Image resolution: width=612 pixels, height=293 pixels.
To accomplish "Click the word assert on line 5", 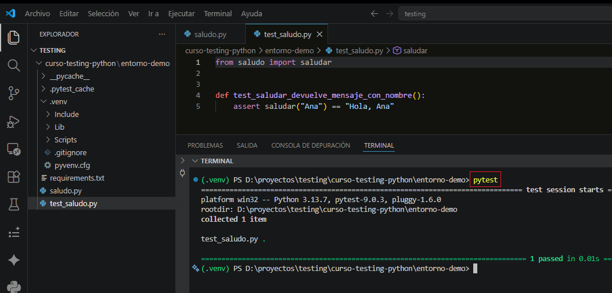I will (x=247, y=106).
